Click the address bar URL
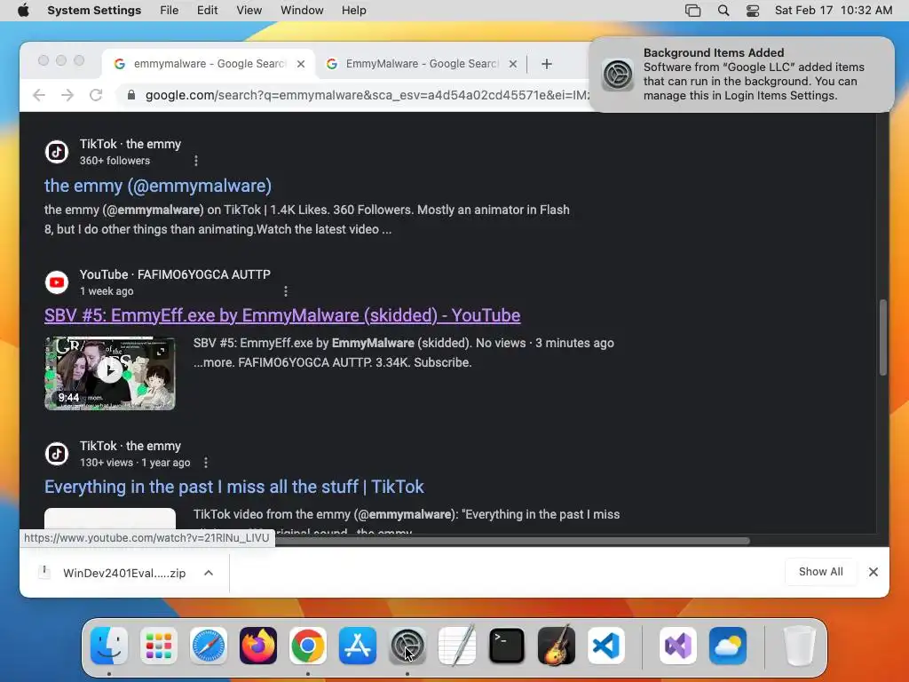 click(x=367, y=95)
